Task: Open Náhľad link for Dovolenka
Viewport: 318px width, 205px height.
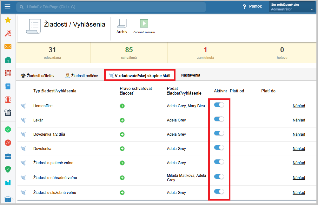Action: pyautogui.click(x=299, y=149)
